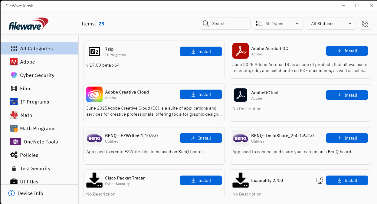This screenshot has width=377, height=204.
Task: Click the Search input field
Action: tap(225, 24)
